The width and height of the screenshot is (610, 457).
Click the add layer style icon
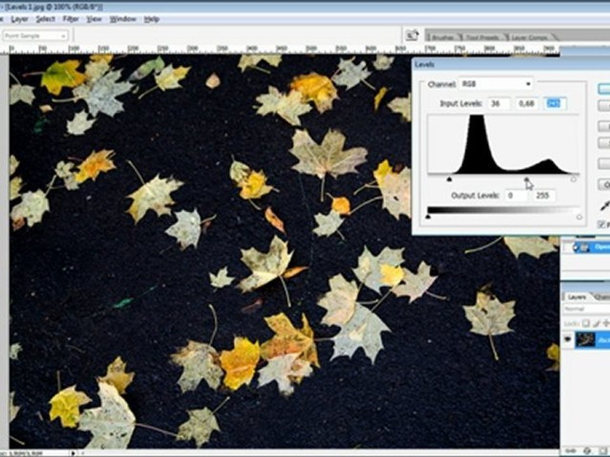588,451
